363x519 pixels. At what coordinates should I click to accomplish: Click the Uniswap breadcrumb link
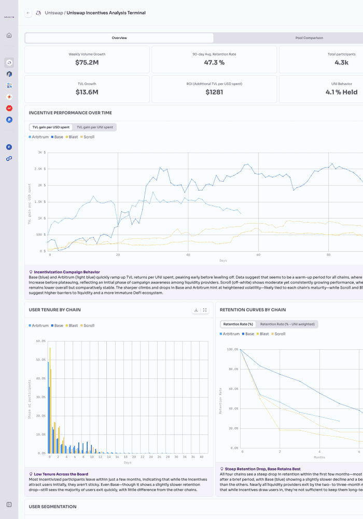pos(54,13)
